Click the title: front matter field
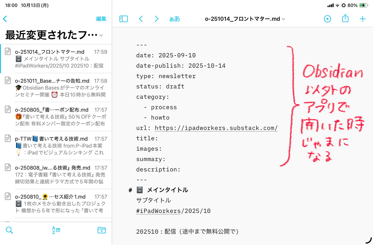The width and height of the screenshot is (373, 245). tap(147, 139)
